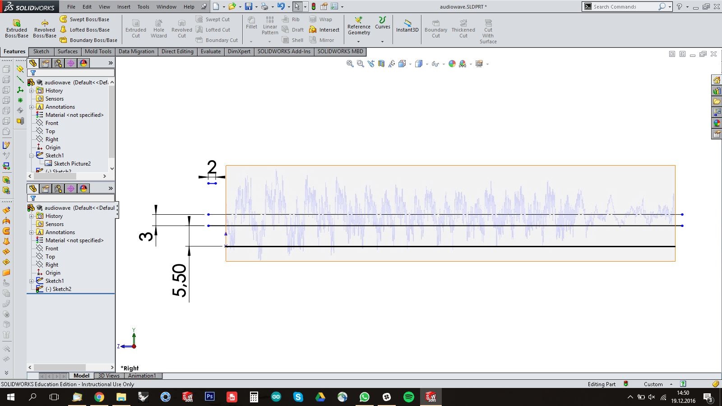Select (-) Sketch2 in lower tree

coord(54,289)
